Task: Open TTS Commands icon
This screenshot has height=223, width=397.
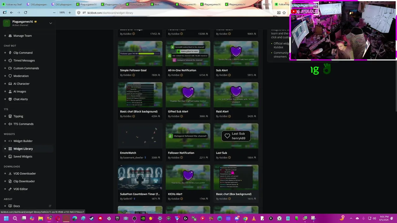Action: point(10,124)
